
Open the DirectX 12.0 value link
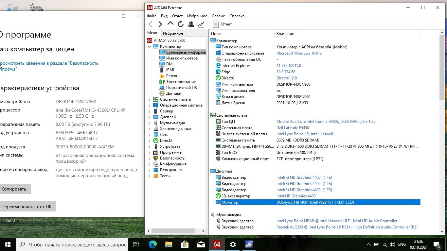287,78
